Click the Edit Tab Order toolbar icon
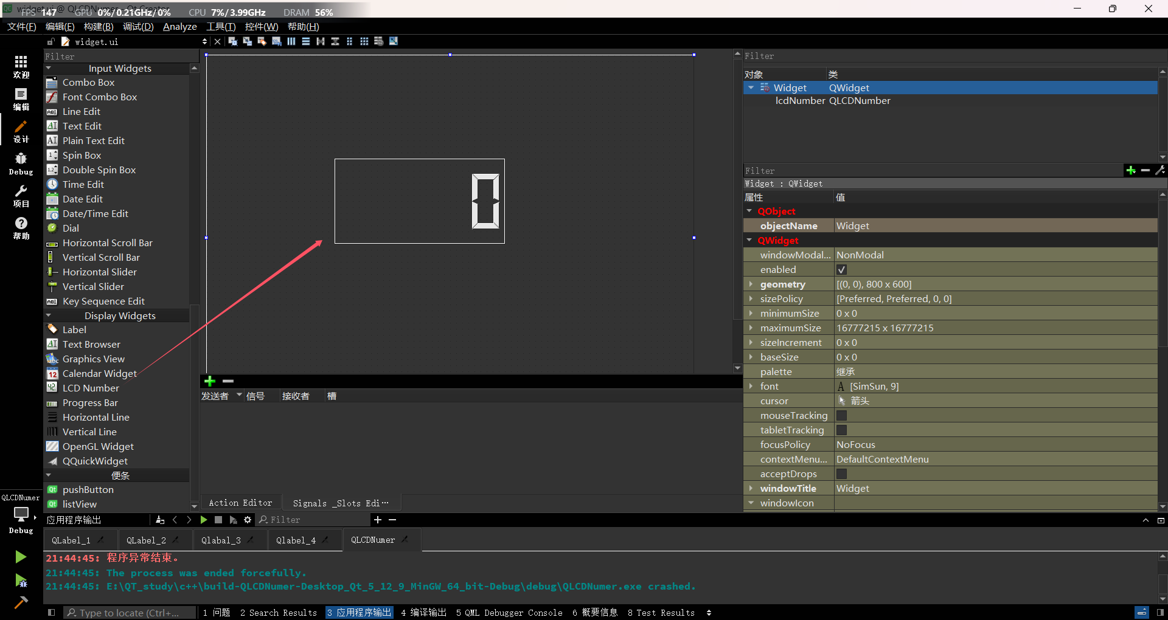This screenshot has height=620, width=1168. (276, 41)
